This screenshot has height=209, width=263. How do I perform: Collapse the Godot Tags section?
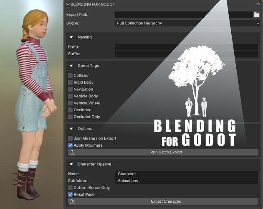71,66
